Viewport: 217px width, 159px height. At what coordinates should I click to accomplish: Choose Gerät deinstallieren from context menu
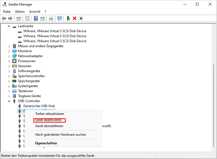pos(49,126)
